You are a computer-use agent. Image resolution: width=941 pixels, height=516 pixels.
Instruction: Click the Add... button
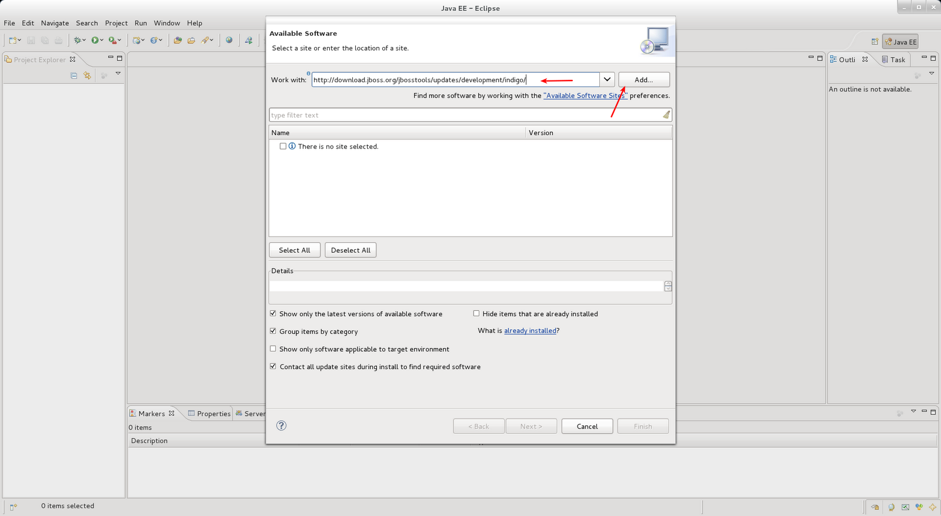coord(644,79)
